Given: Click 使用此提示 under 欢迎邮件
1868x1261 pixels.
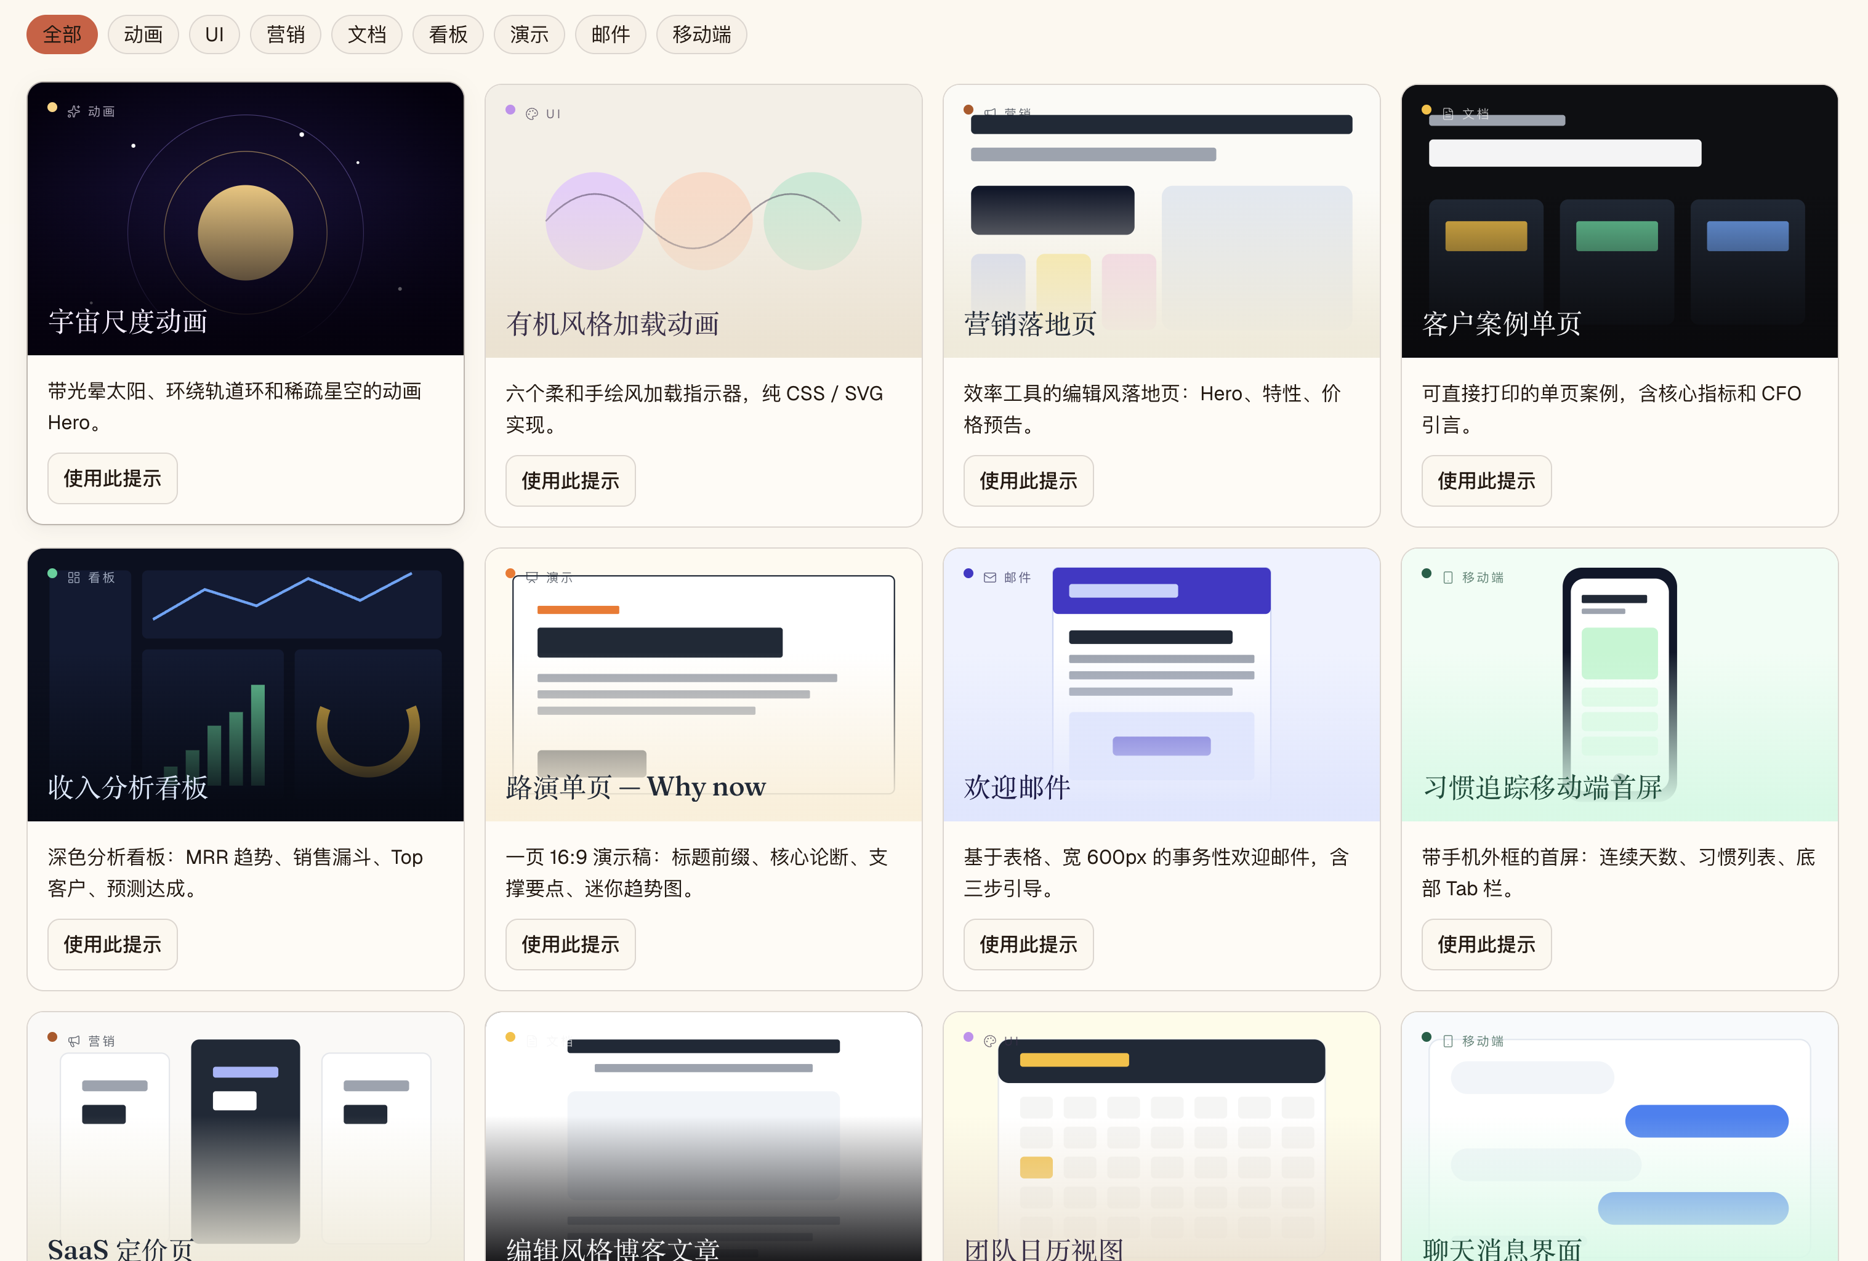Looking at the screenshot, I should 1028,945.
